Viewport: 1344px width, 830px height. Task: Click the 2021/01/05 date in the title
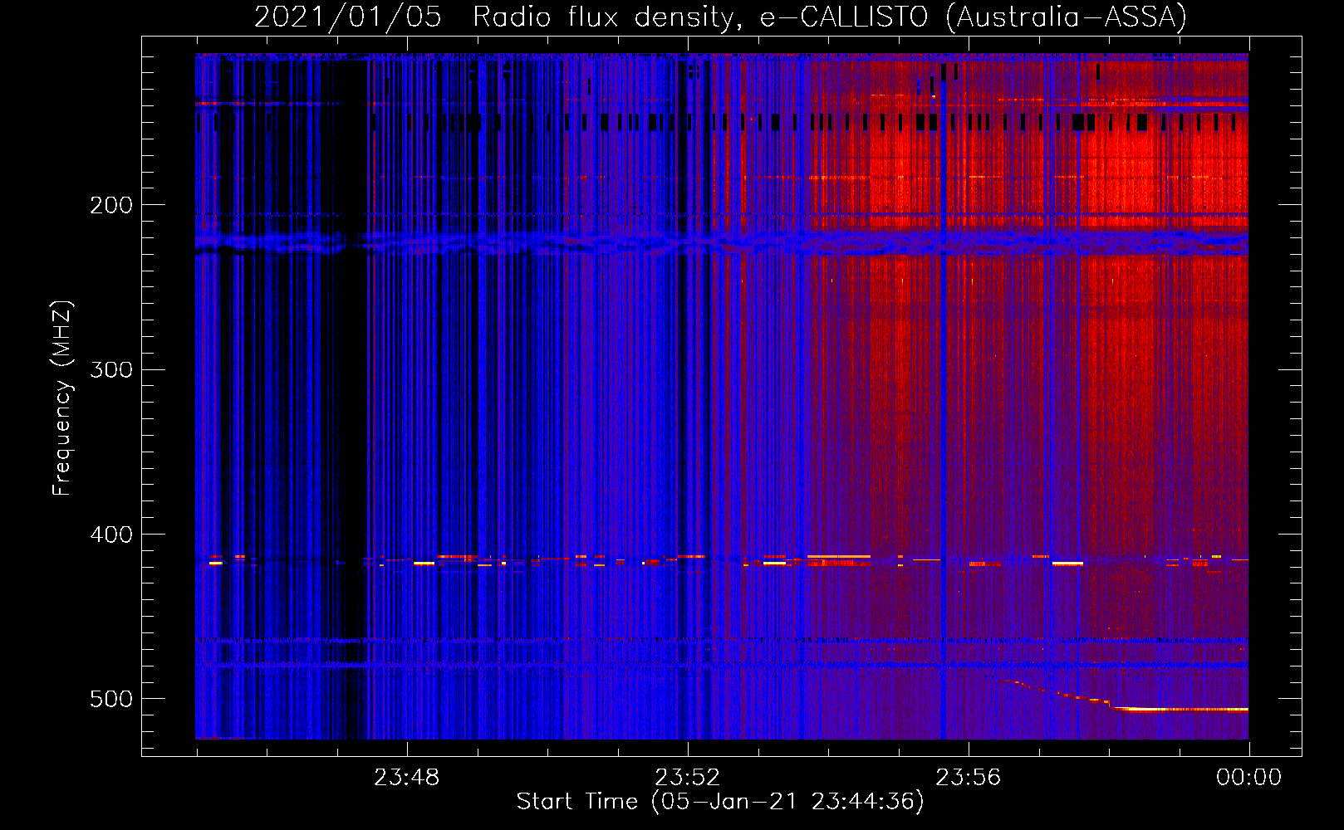click(x=347, y=17)
